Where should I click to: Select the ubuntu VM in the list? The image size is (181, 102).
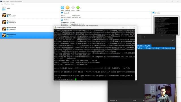coord(30,15)
